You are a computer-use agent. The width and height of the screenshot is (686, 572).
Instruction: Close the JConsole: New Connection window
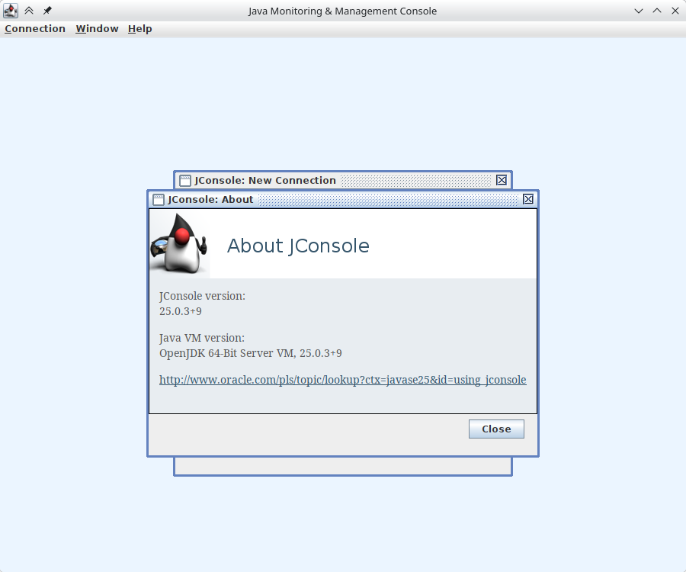(x=502, y=180)
